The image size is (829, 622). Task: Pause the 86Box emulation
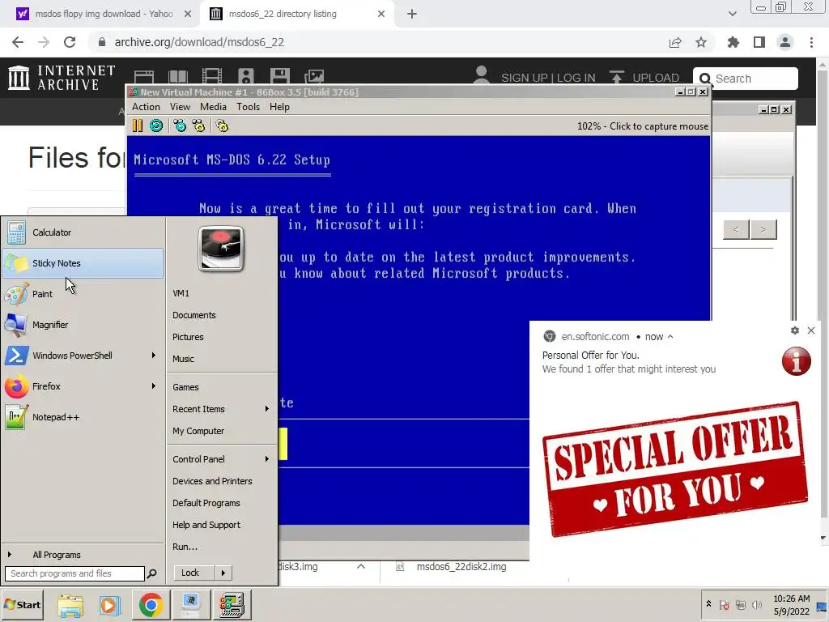coord(138,126)
